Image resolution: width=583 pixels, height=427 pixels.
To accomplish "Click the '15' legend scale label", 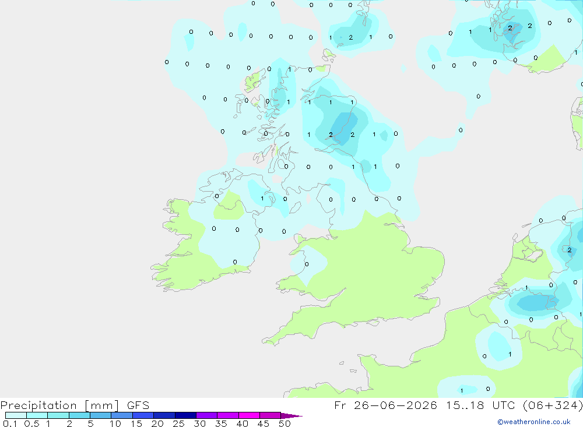I will point(136,424).
